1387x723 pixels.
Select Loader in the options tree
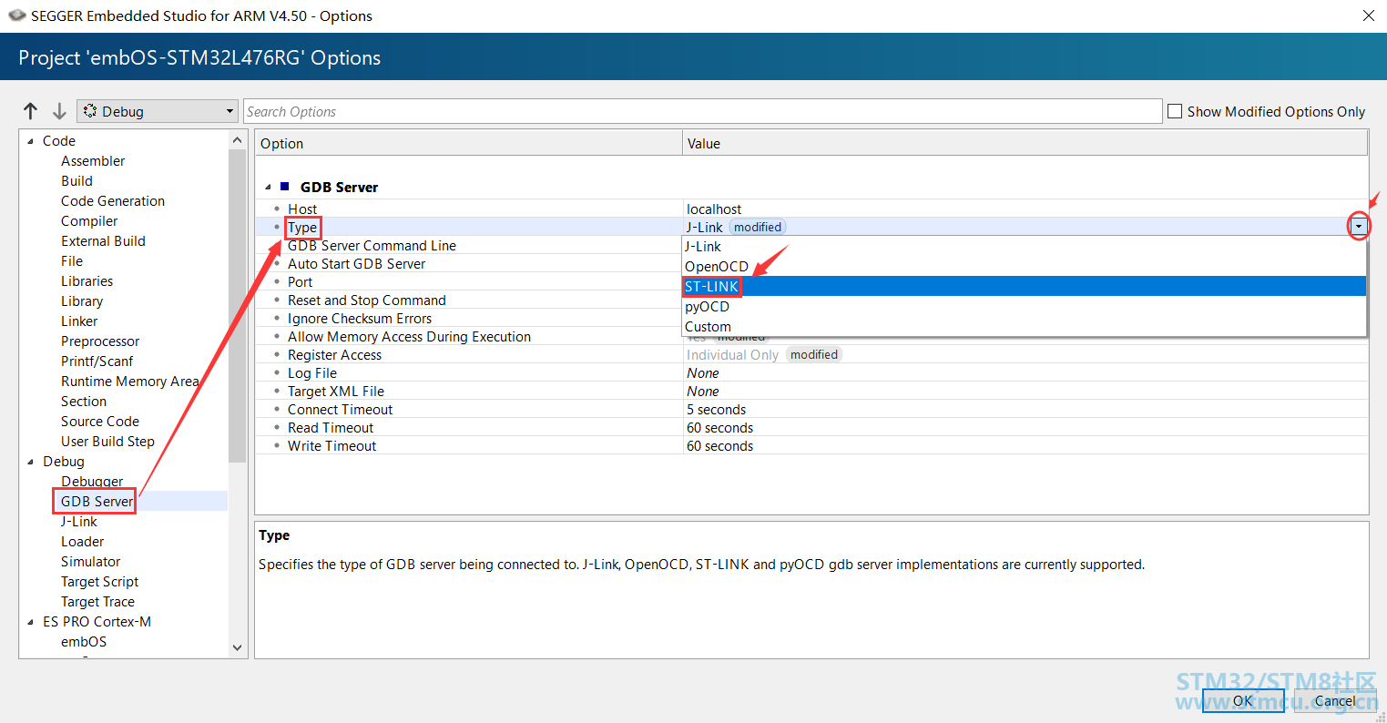click(82, 542)
